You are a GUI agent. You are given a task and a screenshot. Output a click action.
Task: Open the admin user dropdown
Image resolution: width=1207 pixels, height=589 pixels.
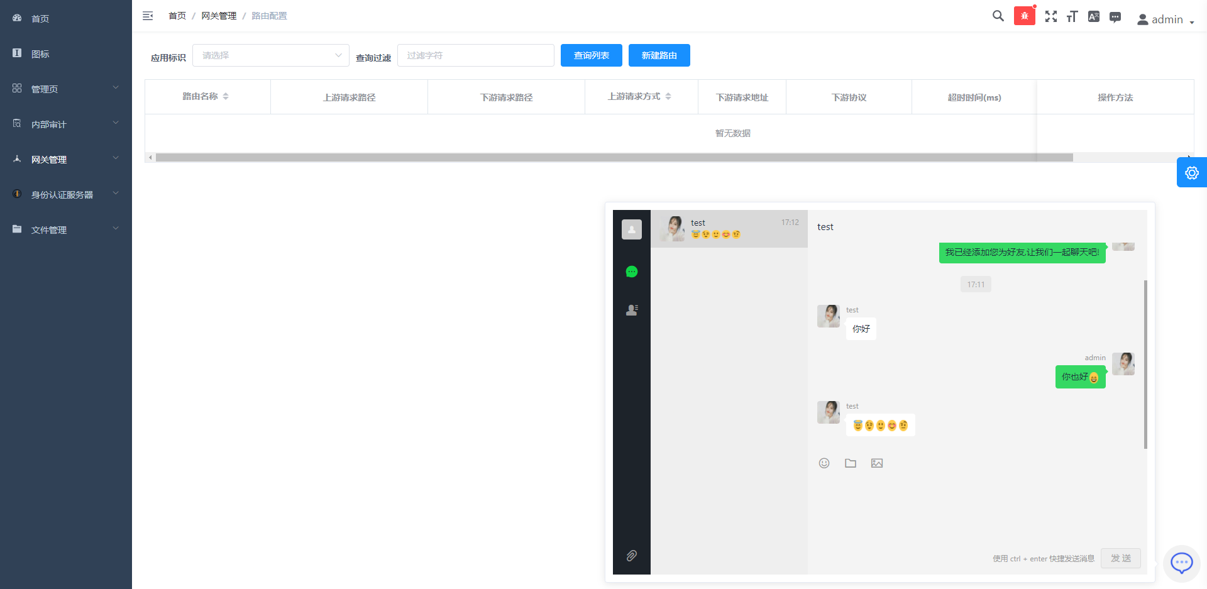(1165, 19)
